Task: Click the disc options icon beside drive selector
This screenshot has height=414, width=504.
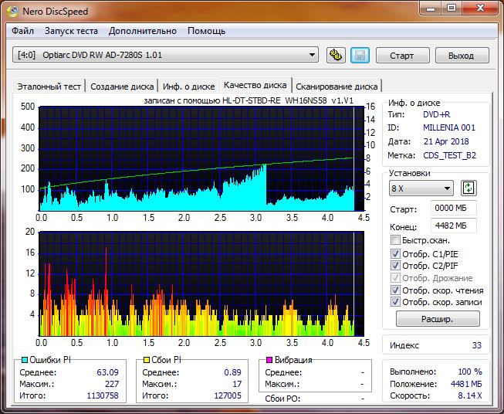Action: 336,55
